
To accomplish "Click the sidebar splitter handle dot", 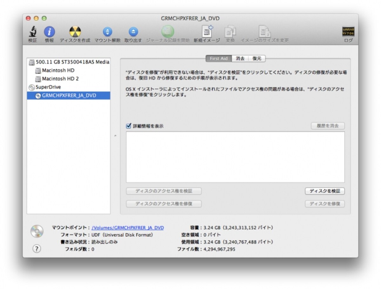I will tap(115, 136).
